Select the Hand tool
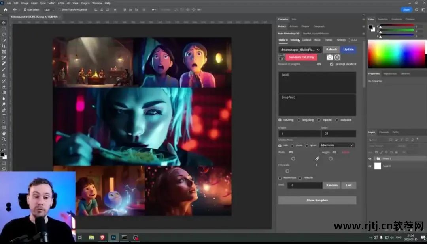Viewport: 427px width, 244px height. pyautogui.click(x=4, y=133)
